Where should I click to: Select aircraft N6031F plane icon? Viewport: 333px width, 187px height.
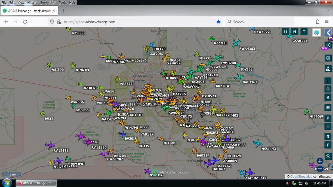pyautogui.click(x=194, y=151)
